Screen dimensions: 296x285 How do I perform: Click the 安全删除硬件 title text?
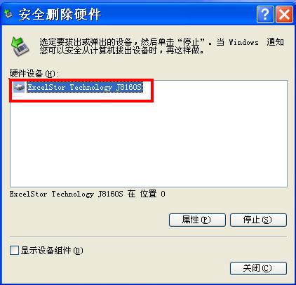point(60,15)
